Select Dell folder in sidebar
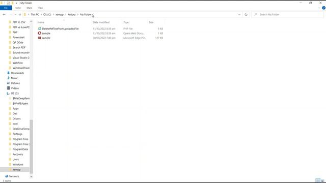 click(15, 113)
